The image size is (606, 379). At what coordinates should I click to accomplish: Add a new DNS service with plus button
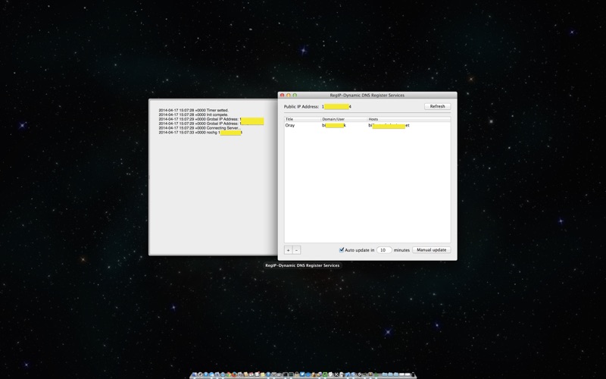[288, 250]
